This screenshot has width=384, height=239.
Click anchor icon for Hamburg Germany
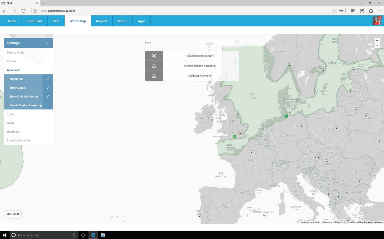pyautogui.click(x=154, y=76)
